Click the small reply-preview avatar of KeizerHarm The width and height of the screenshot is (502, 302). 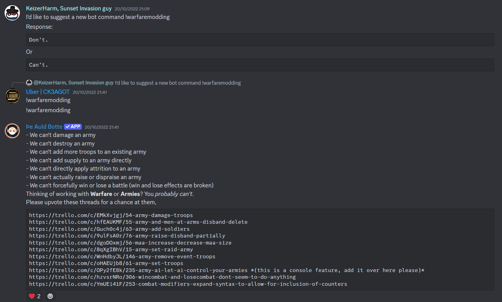(x=29, y=83)
